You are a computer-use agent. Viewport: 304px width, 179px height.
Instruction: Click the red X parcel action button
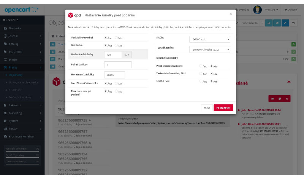287,99
